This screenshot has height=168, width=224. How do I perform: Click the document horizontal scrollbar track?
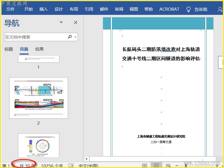click(153, 159)
